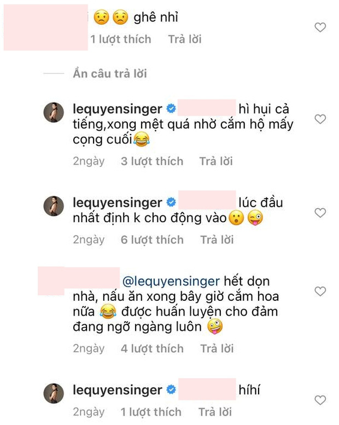This screenshot has height=425, width=339.
Task: Tap heart next to 'híhí' comment
Action: pyautogui.click(x=320, y=401)
